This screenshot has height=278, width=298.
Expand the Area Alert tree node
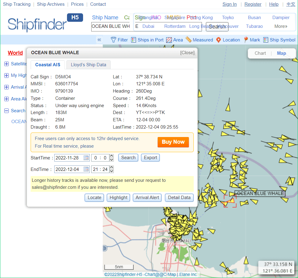tap(6, 99)
